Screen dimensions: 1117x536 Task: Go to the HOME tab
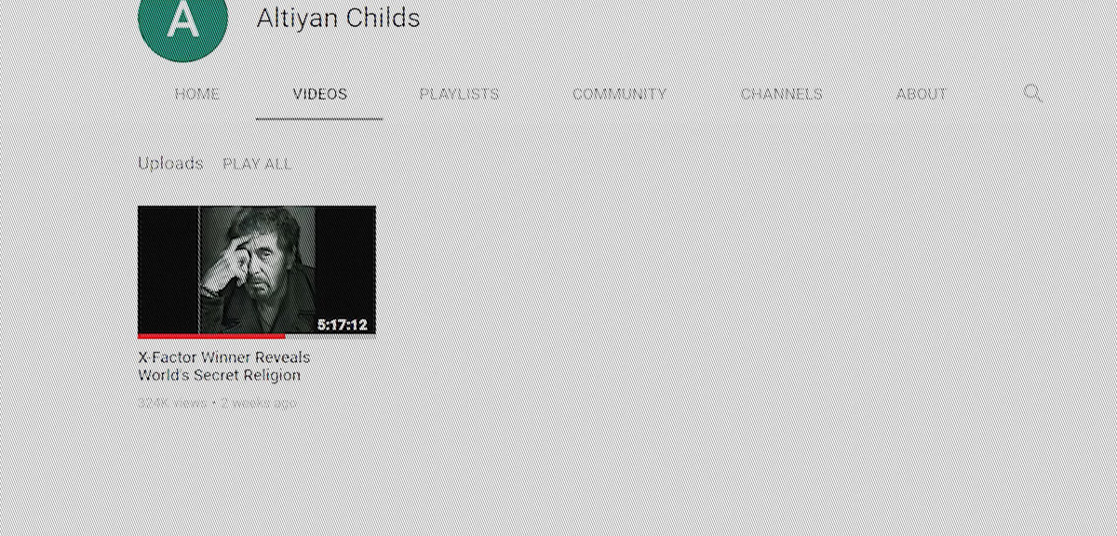[x=197, y=94]
